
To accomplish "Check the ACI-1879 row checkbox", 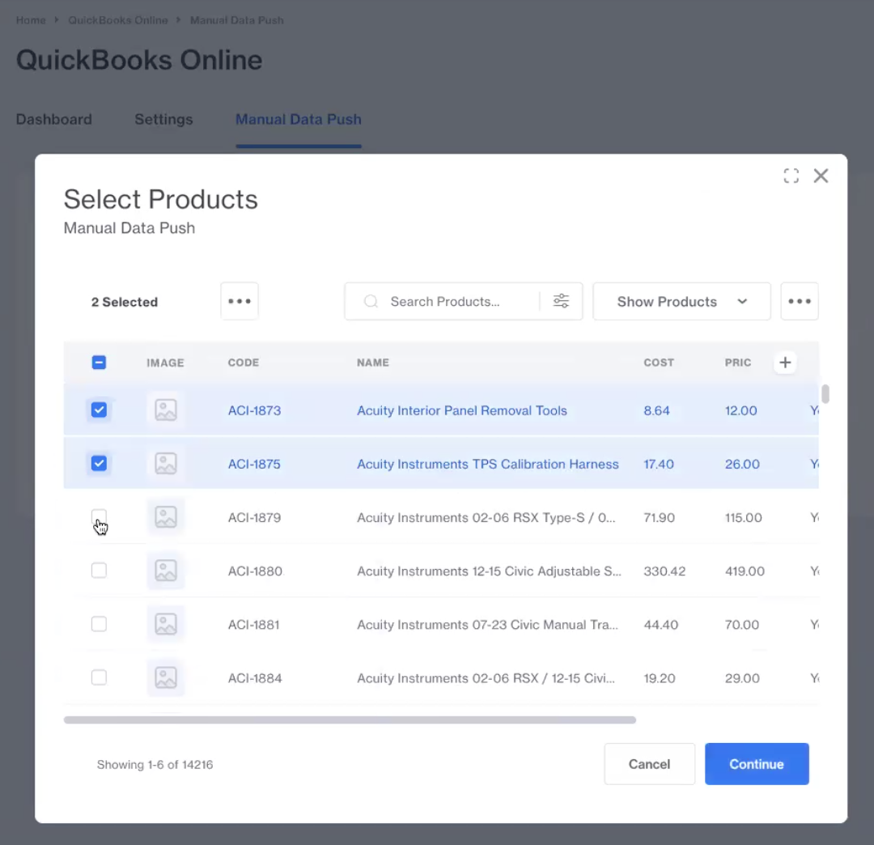I will [x=99, y=516].
